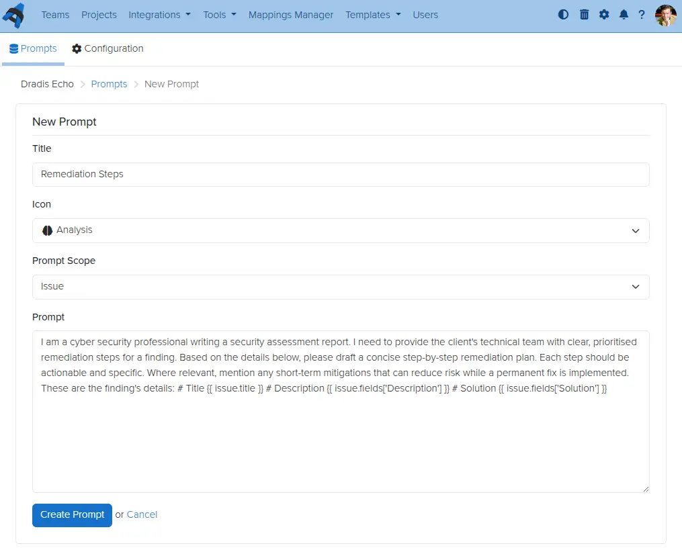Go to the Users page
The image size is (682, 548).
tap(425, 14)
